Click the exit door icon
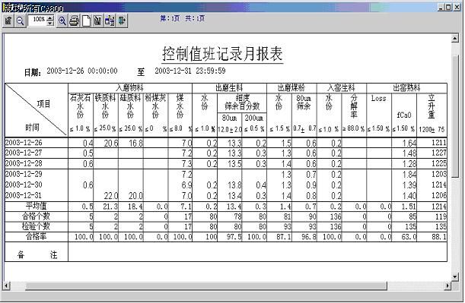 (x=122, y=21)
